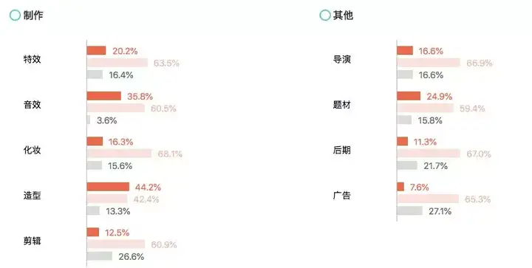Click the gray 27.1% bar for 广告

pyautogui.click(x=409, y=210)
